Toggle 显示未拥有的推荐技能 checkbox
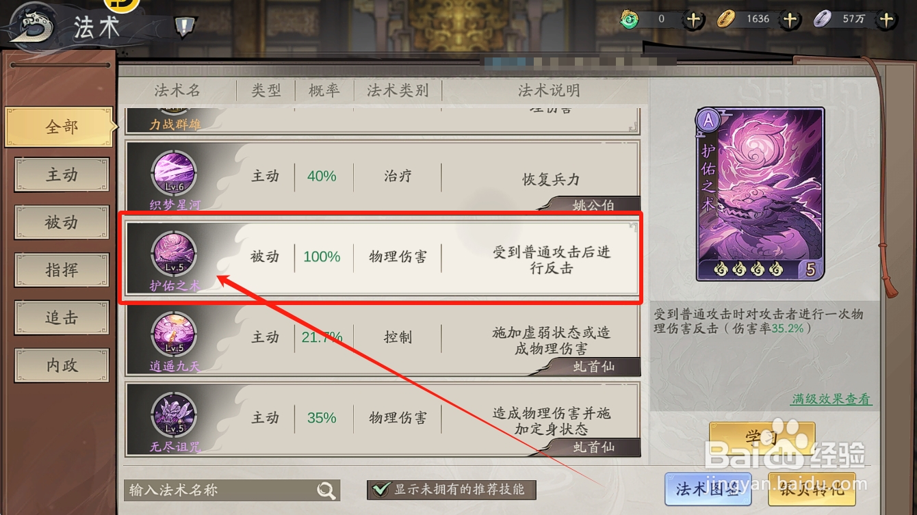 [378, 490]
